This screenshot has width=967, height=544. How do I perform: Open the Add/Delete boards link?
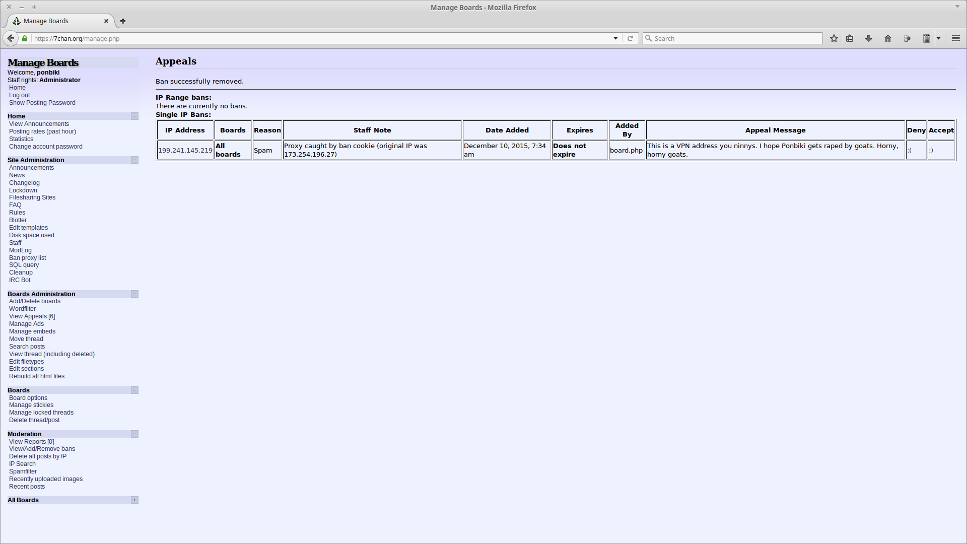pos(35,301)
